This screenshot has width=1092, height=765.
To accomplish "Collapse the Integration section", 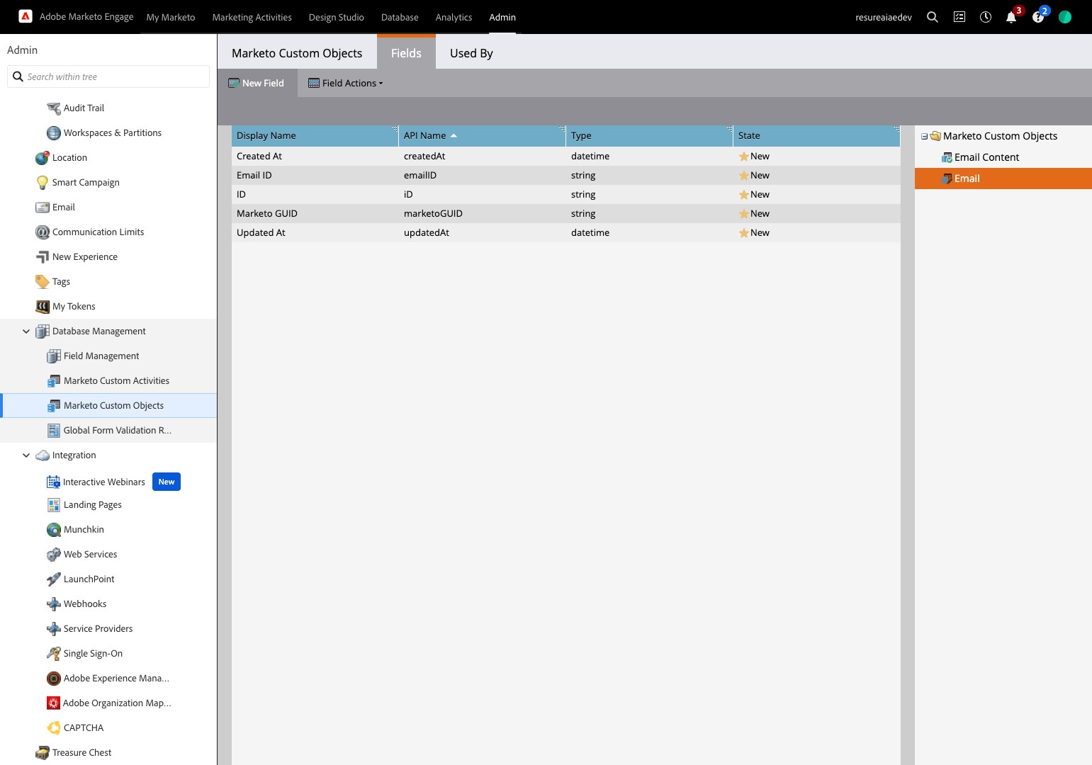I will 26,455.
